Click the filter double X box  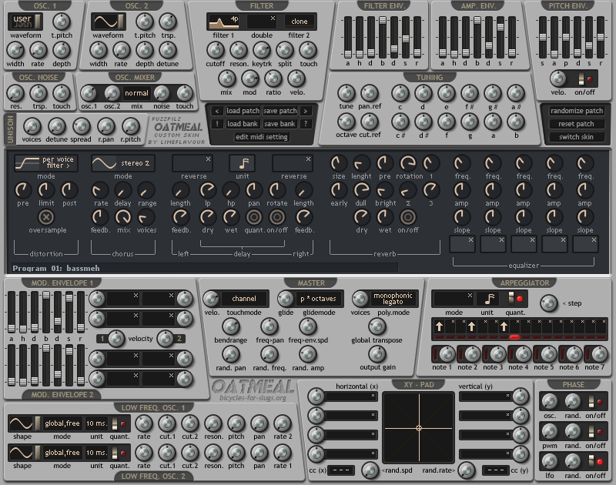pos(262,22)
